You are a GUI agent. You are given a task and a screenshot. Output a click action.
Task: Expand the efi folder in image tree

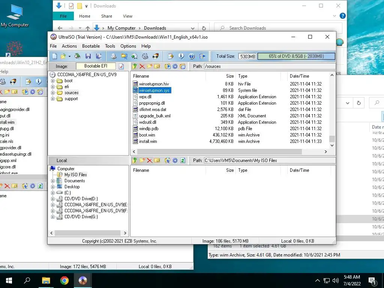coord(52,87)
